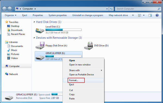Select the GRMCULXFRER (E:) drive icon
Image resolution: width=163 pixels, height=103 pixels.
[x=40, y=58]
